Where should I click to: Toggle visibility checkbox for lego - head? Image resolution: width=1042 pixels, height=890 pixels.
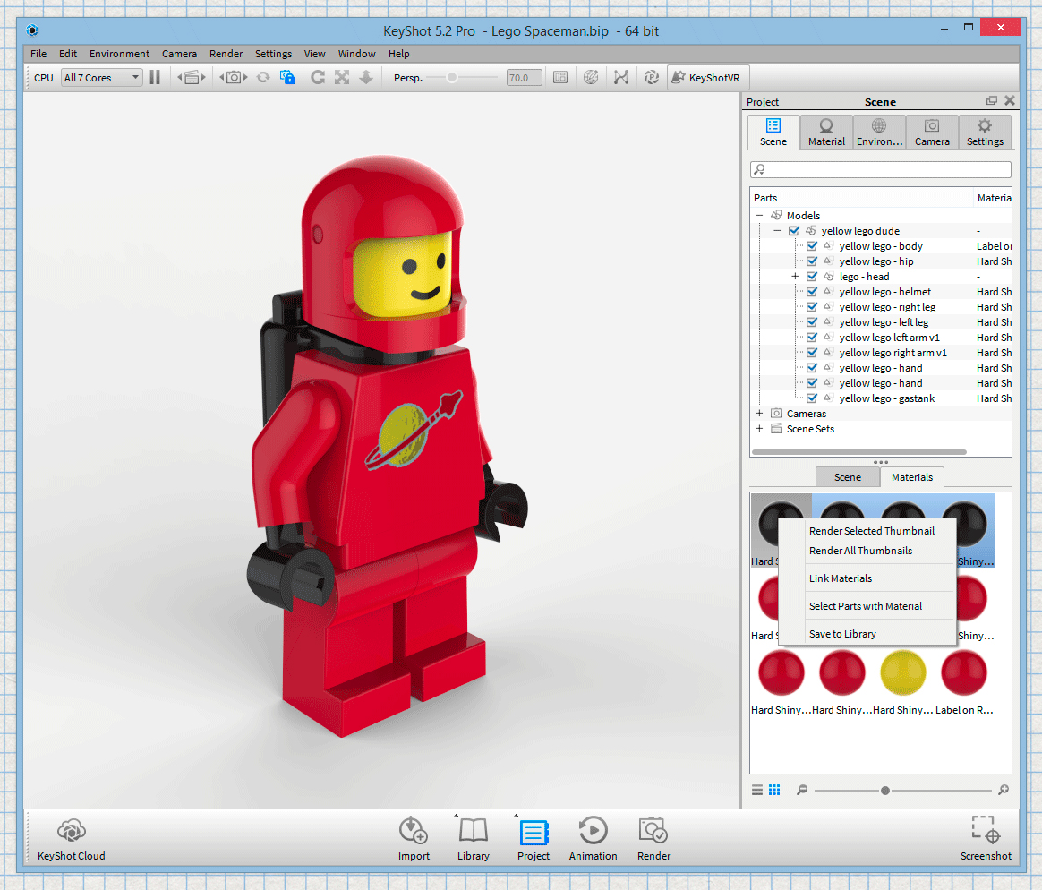click(811, 277)
